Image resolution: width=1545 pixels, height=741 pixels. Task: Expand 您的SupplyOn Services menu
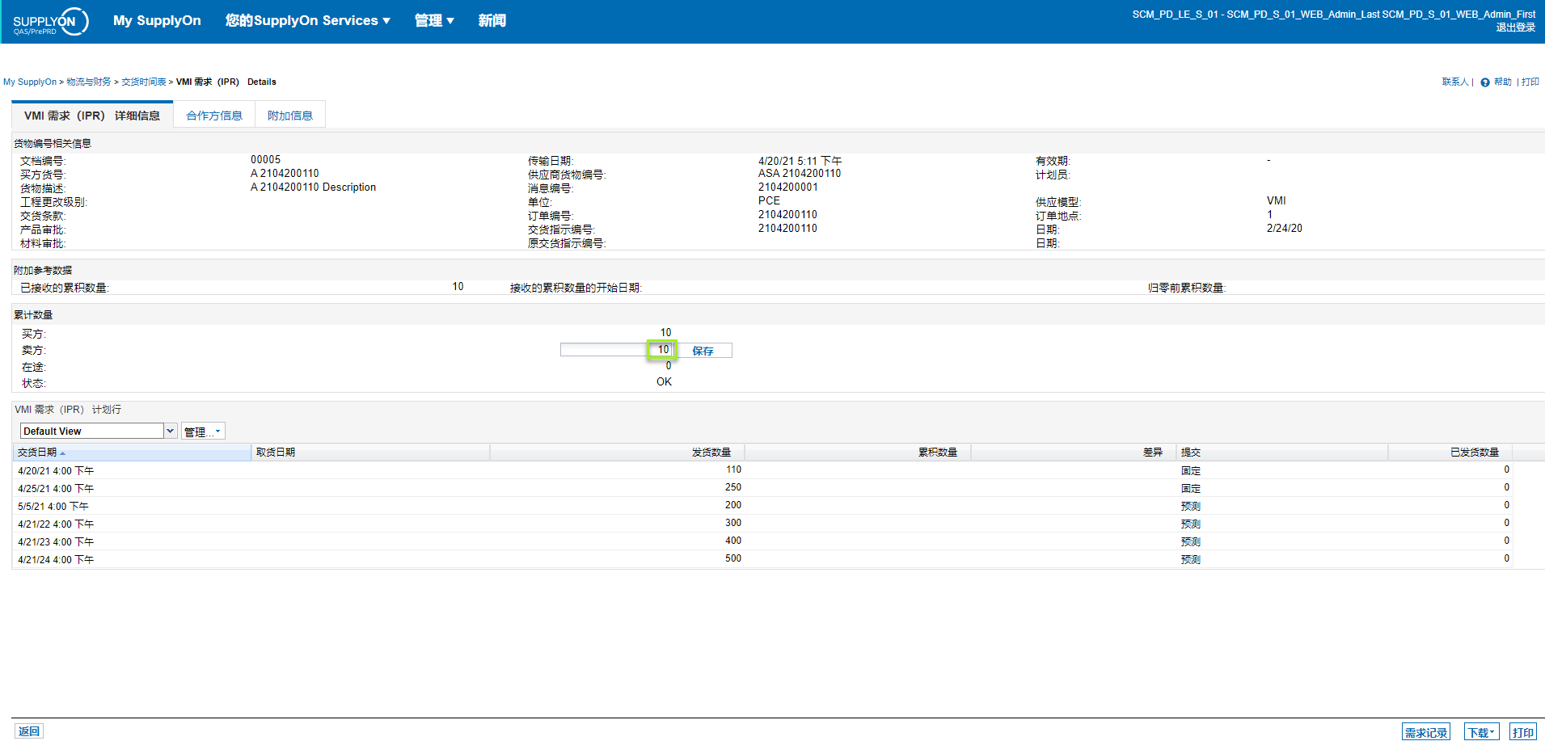click(x=307, y=21)
